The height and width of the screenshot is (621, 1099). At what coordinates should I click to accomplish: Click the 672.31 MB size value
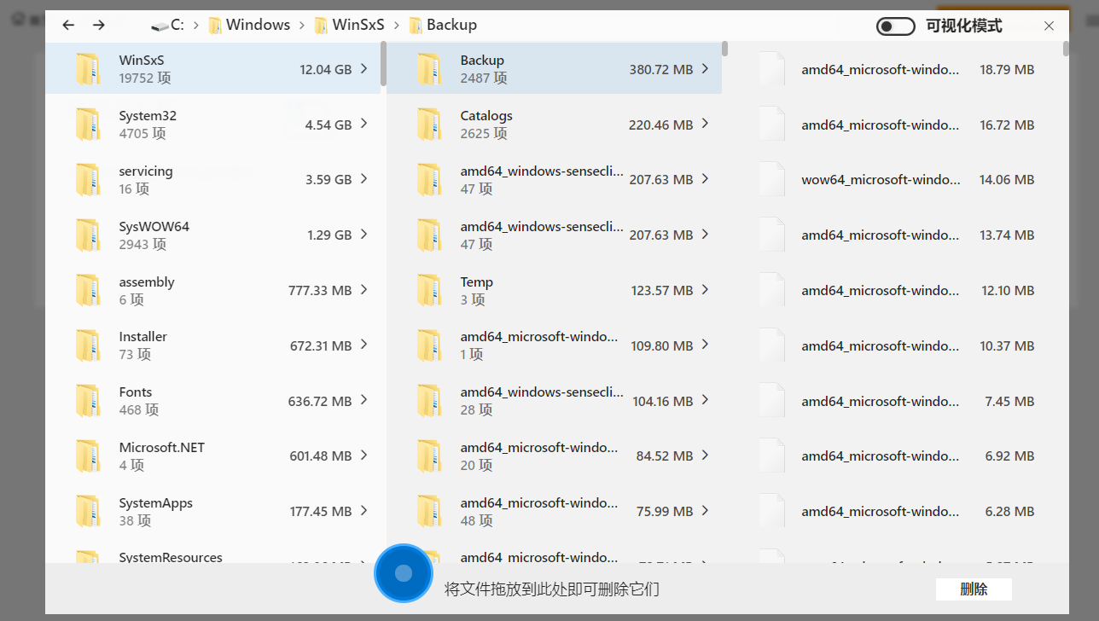click(321, 346)
